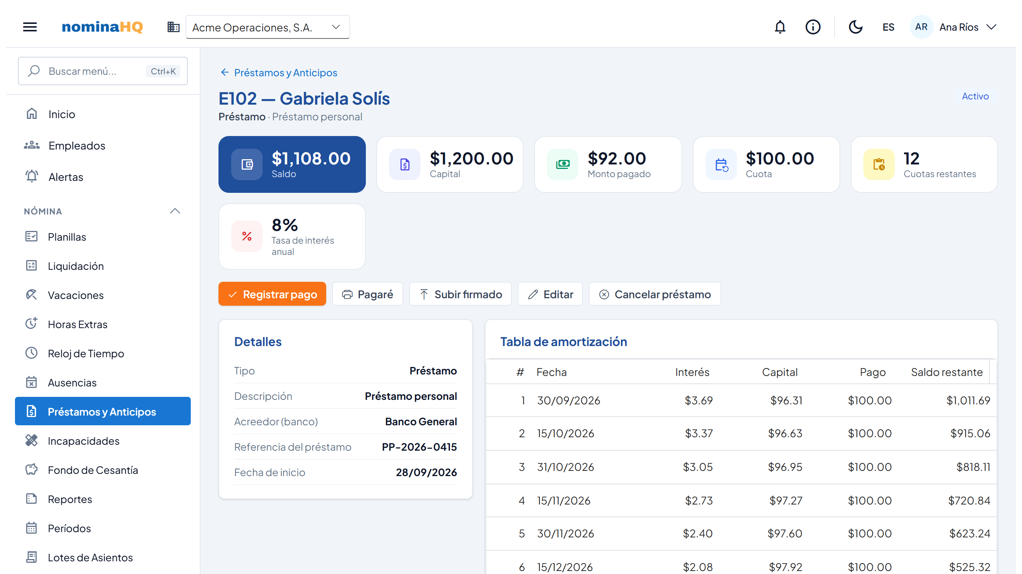Open Vacaciones menu item
The height and width of the screenshot is (574, 1022).
tap(103, 295)
